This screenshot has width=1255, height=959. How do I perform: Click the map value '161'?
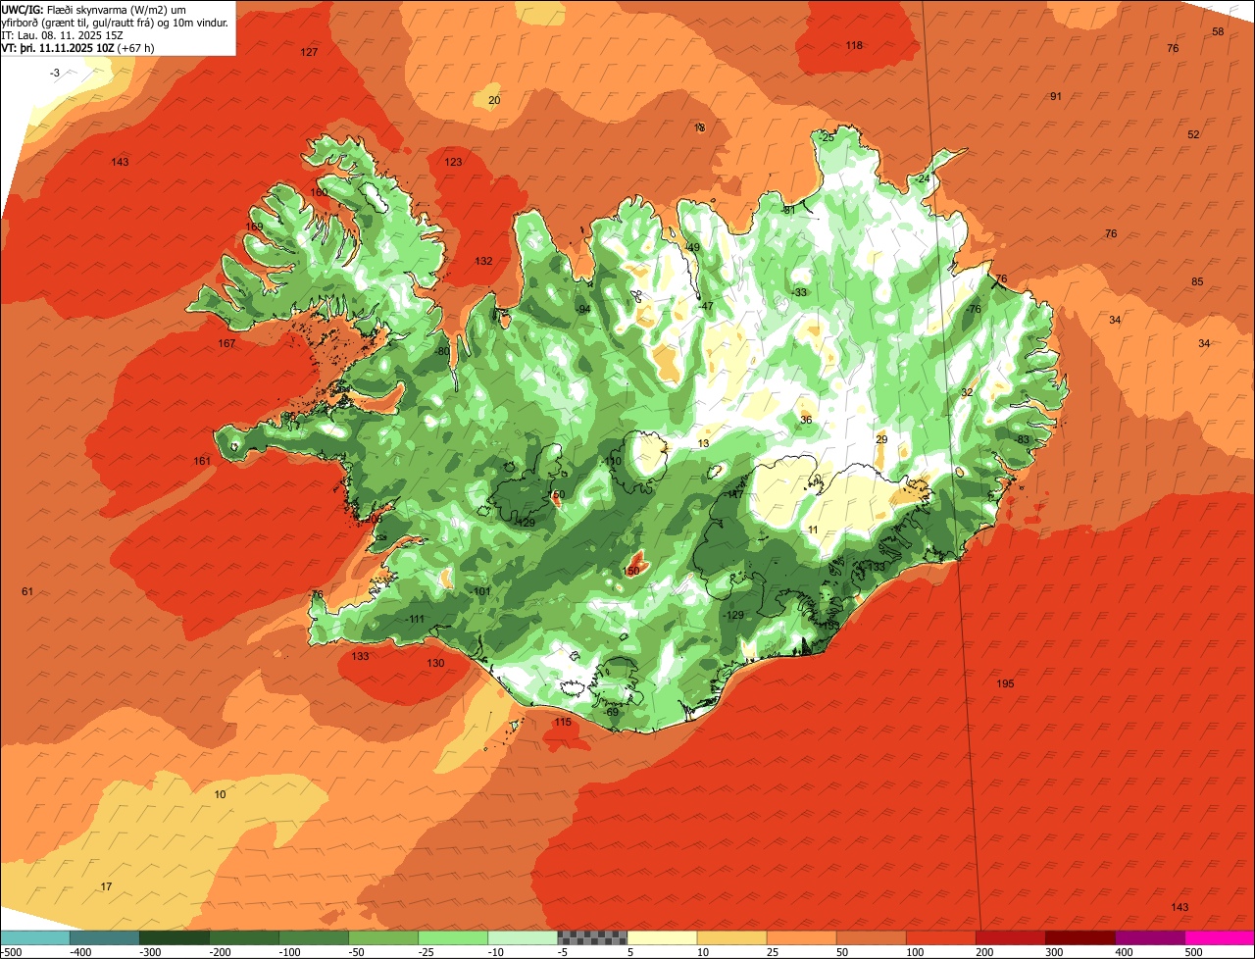[202, 461]
